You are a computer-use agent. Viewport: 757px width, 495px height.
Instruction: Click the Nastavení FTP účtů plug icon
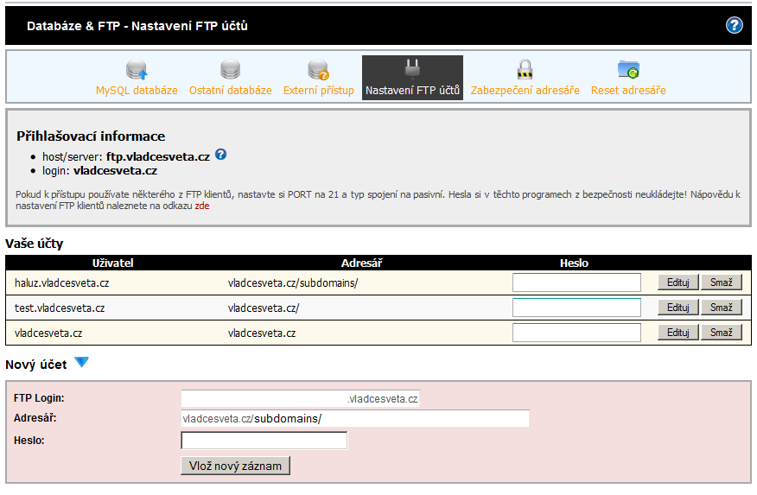412,69
